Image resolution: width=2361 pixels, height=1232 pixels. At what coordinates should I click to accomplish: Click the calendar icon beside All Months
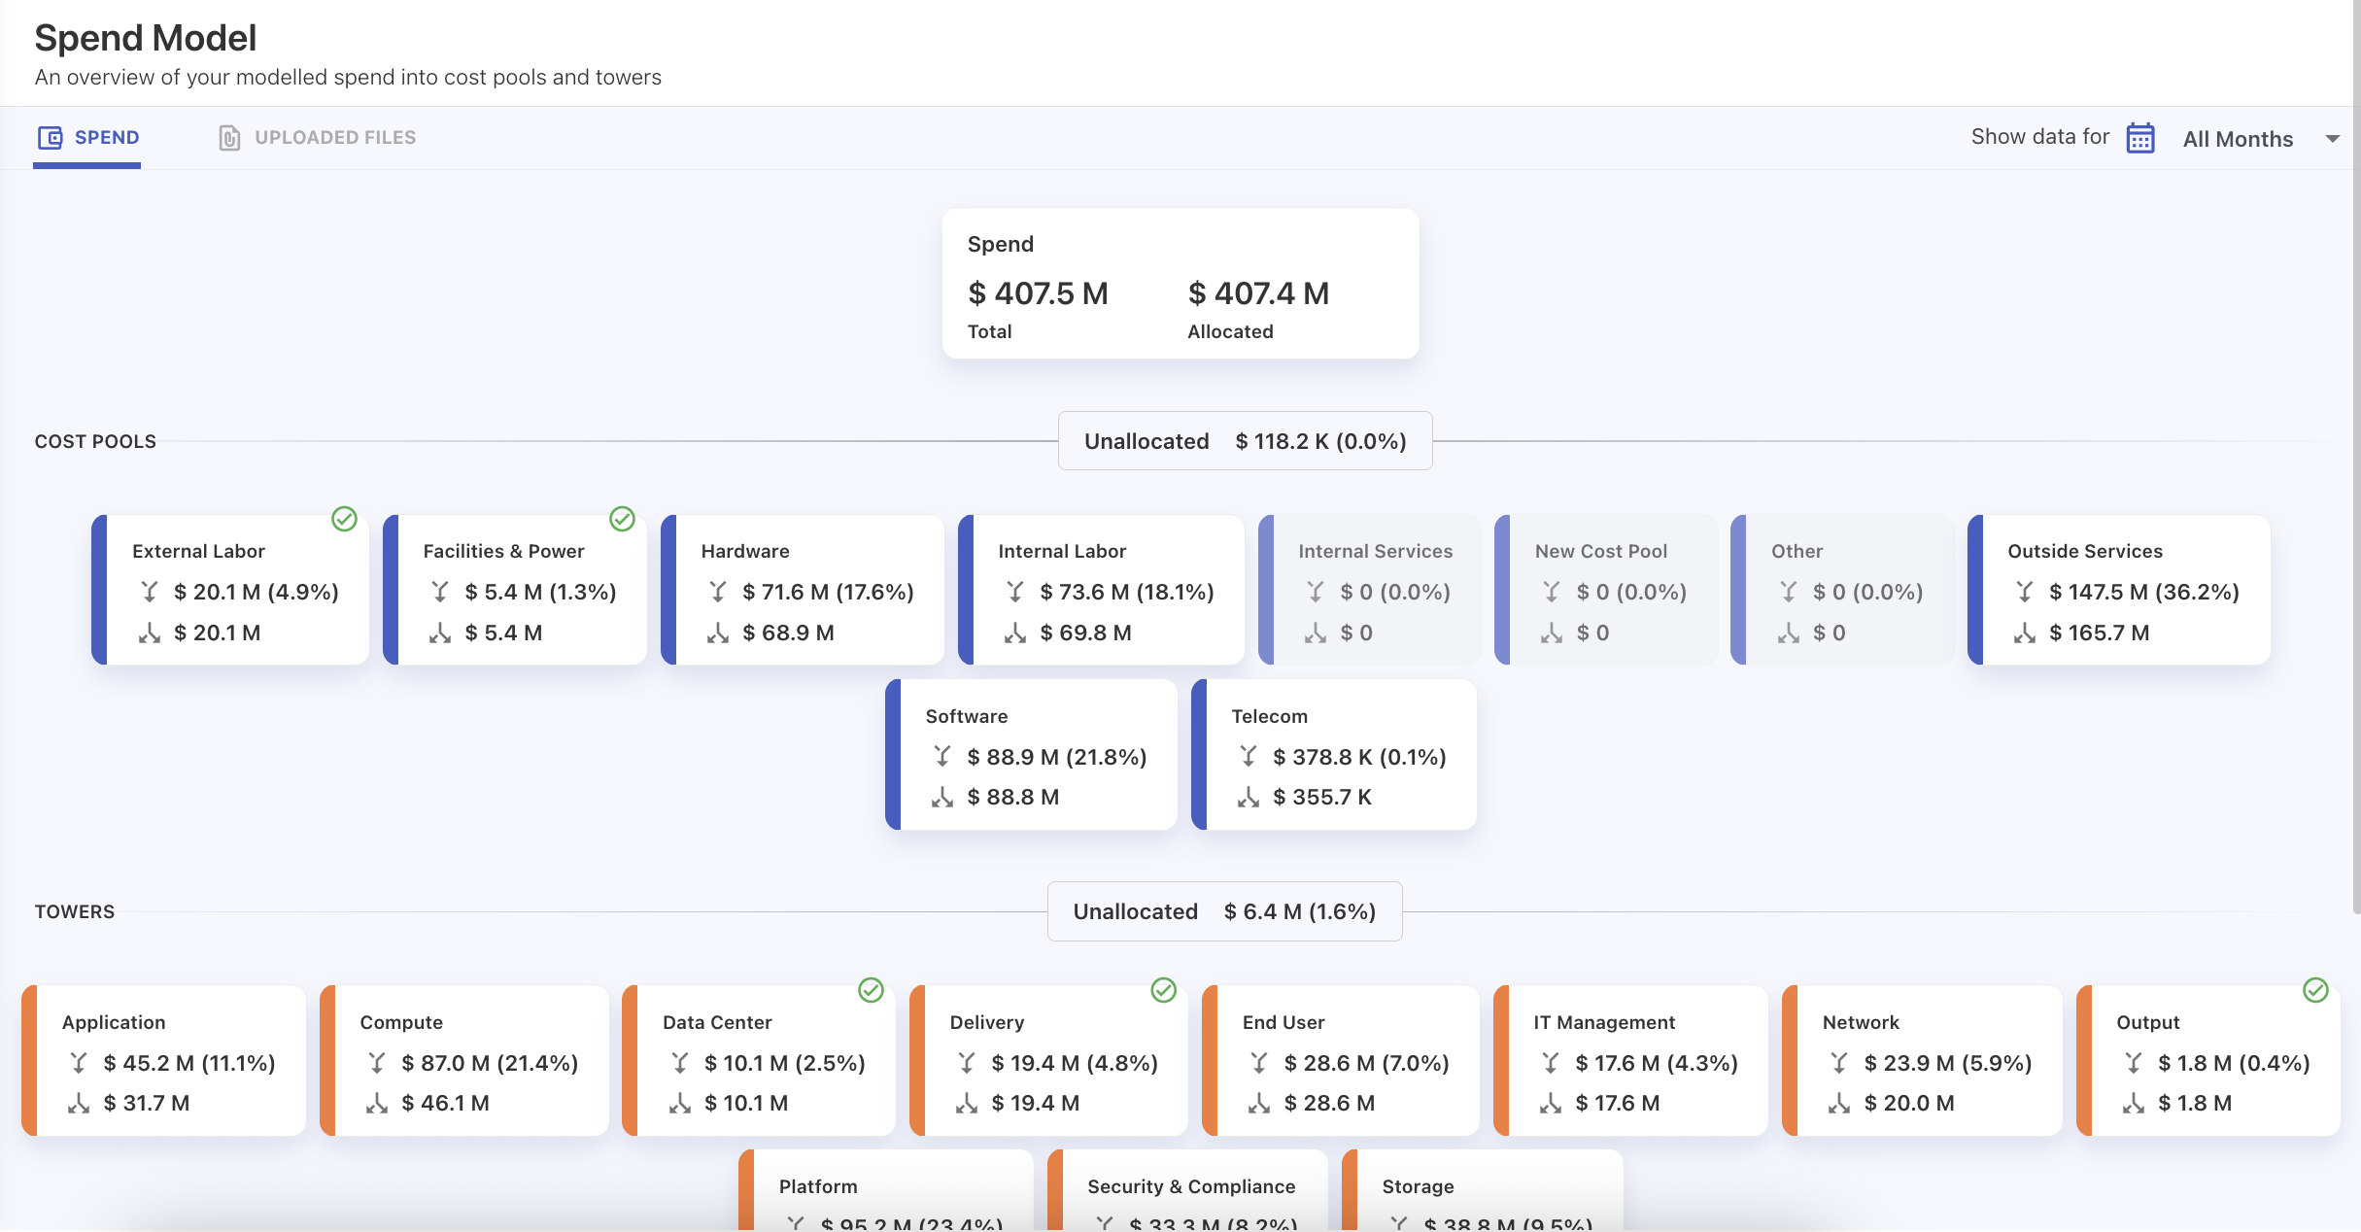click(2139, 138)
